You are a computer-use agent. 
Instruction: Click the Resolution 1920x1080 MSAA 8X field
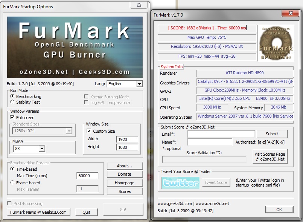click(x=207, y=46)
